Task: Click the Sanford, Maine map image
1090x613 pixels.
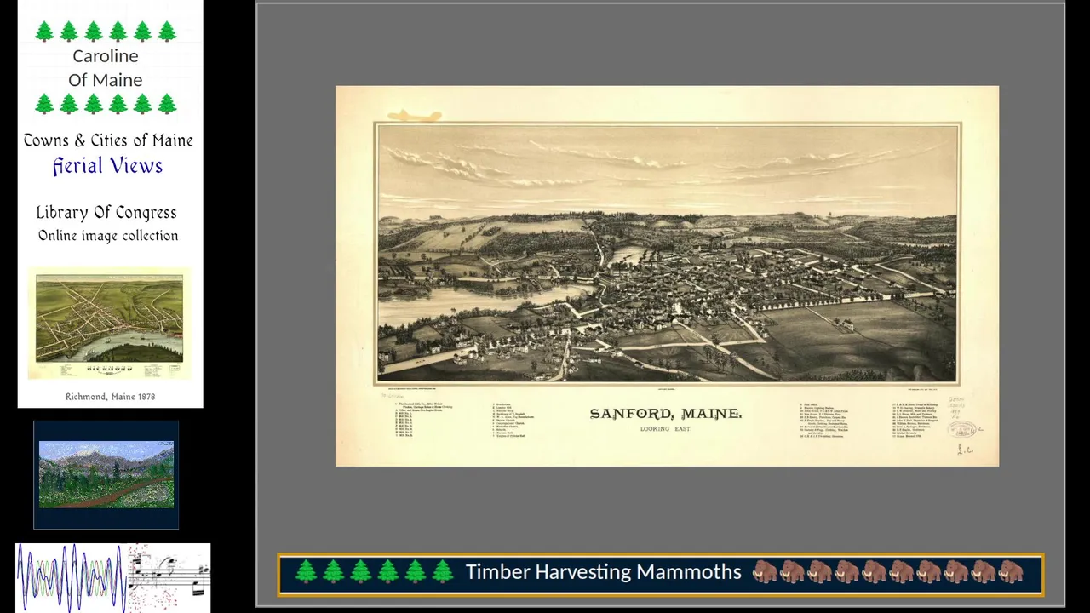Action: [667, 276]
